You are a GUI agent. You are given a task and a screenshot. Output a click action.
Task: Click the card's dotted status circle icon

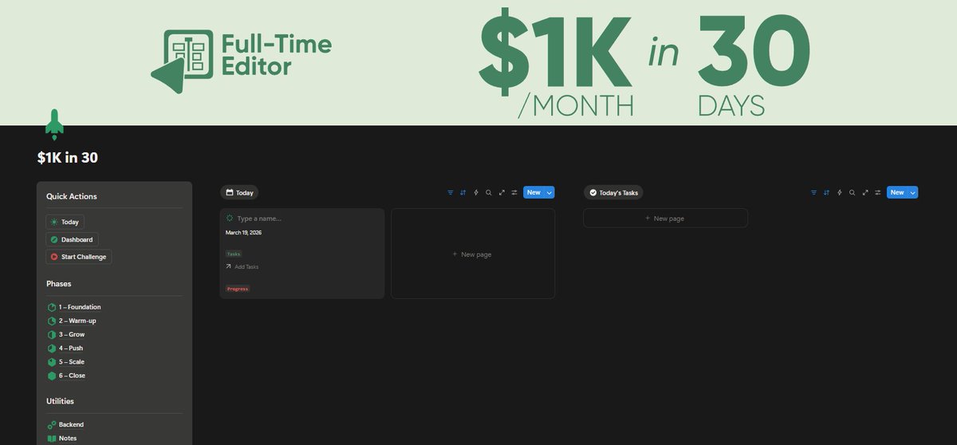pyautogui.click(x=230, y=218)
